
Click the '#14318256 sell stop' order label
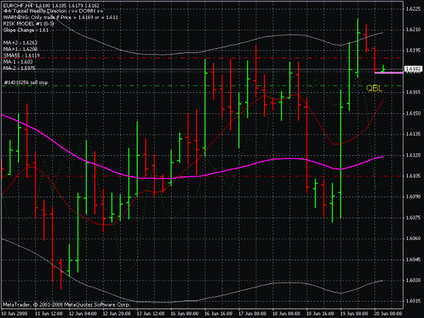click(x=26, y=83)
